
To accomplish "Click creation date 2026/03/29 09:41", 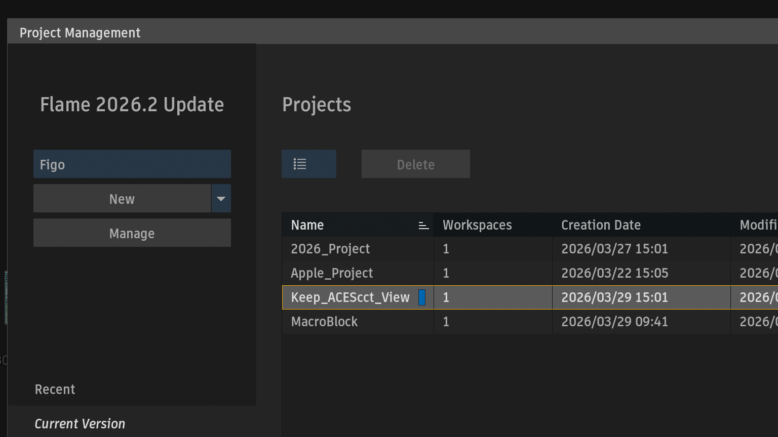I will pos(614,322).
